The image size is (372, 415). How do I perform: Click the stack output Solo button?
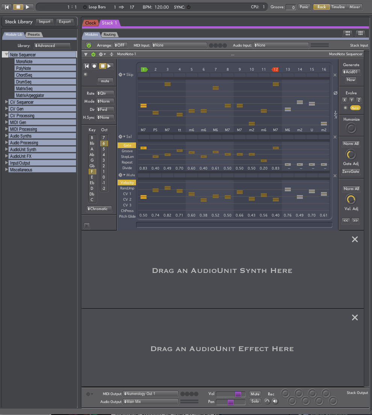point(255,401)
